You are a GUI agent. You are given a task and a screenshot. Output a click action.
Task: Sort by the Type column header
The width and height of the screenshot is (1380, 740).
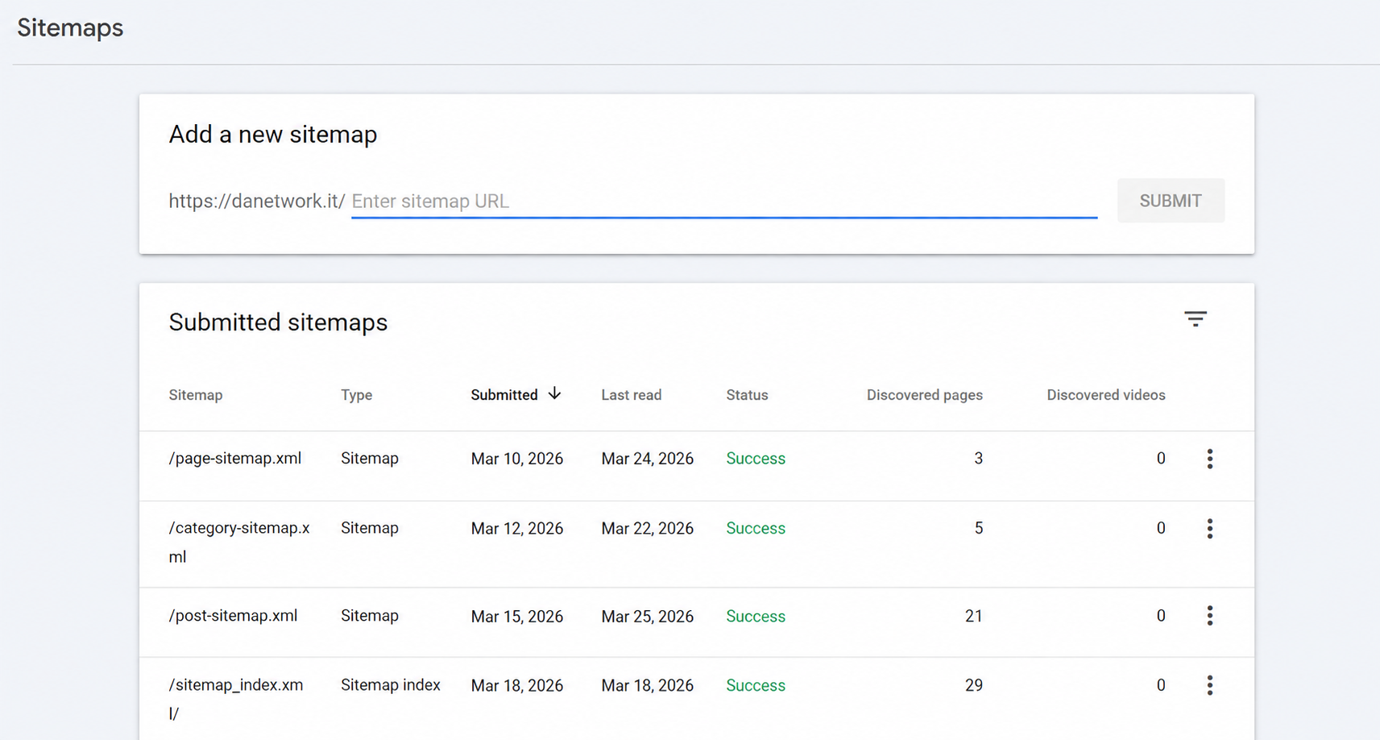(356, 395)
